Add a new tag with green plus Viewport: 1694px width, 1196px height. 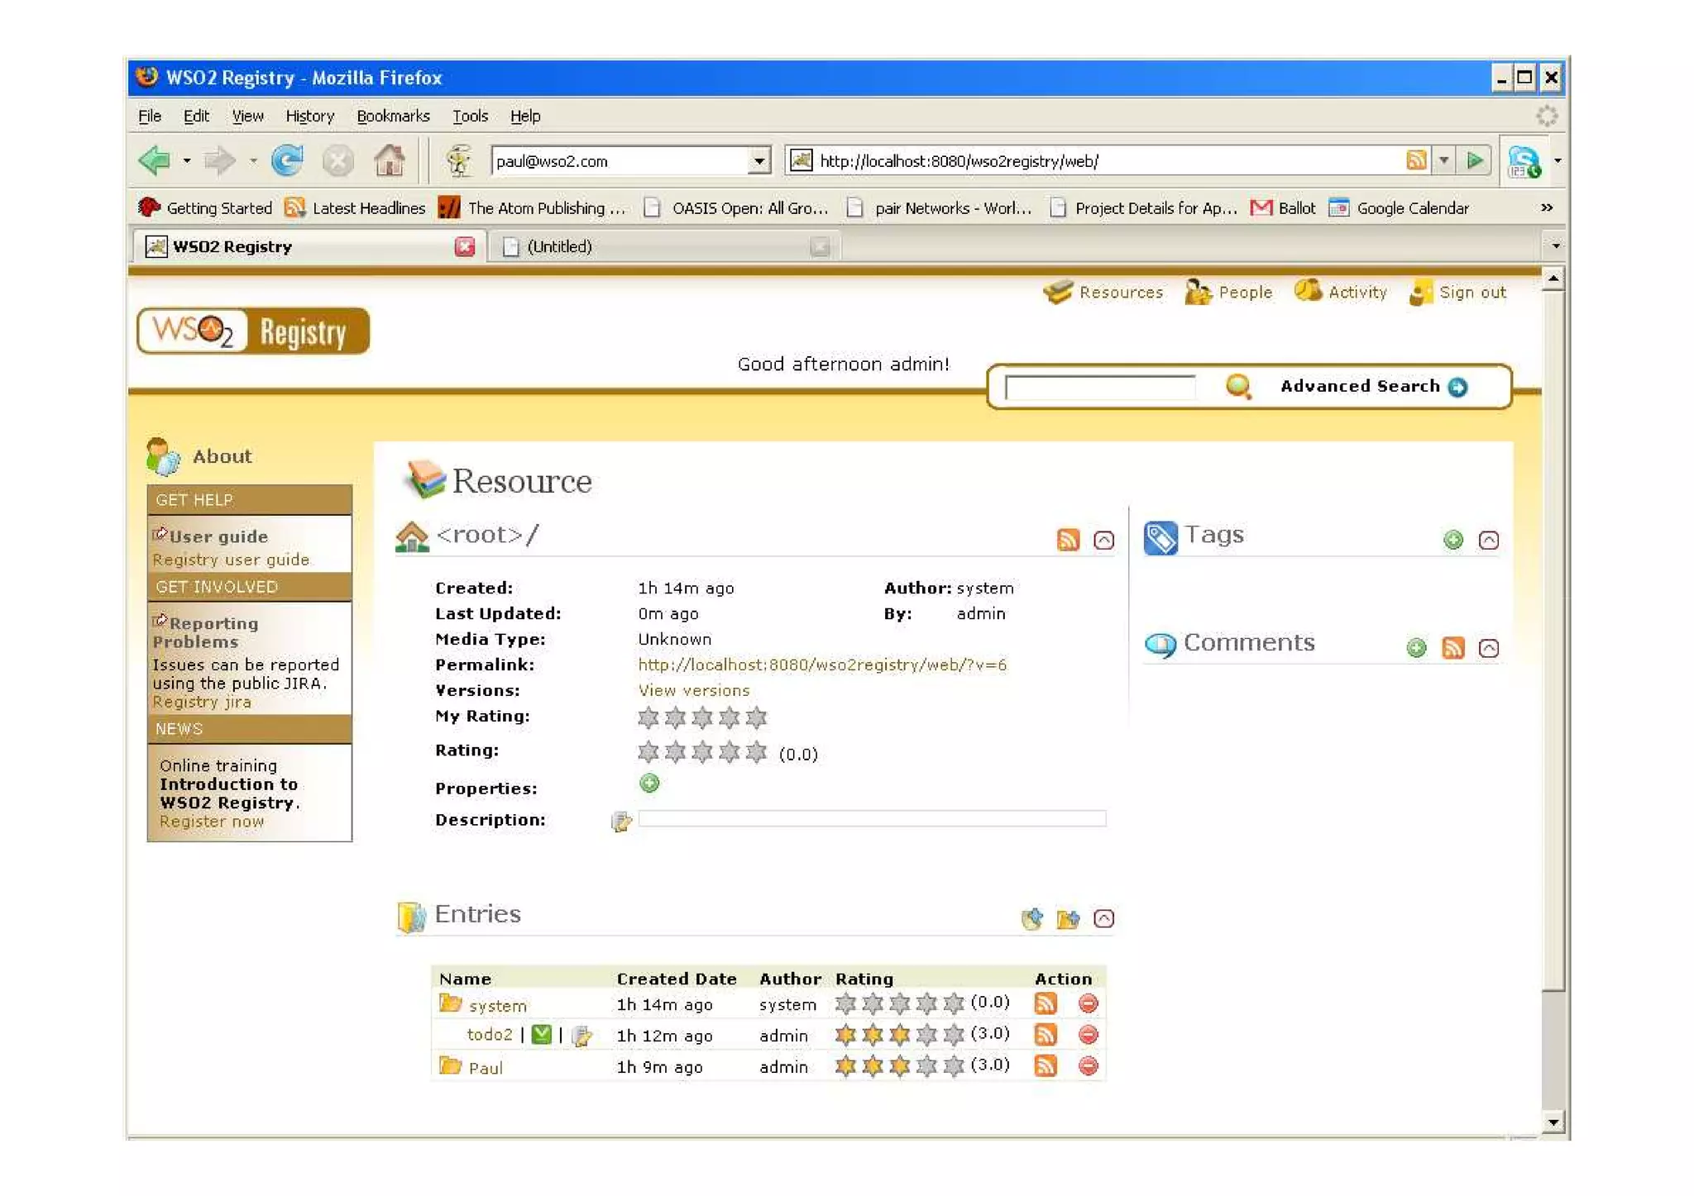click(x=1453, y=540)
